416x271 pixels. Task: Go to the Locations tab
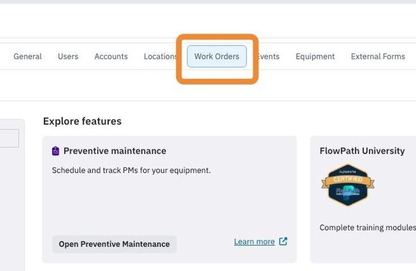160,56
